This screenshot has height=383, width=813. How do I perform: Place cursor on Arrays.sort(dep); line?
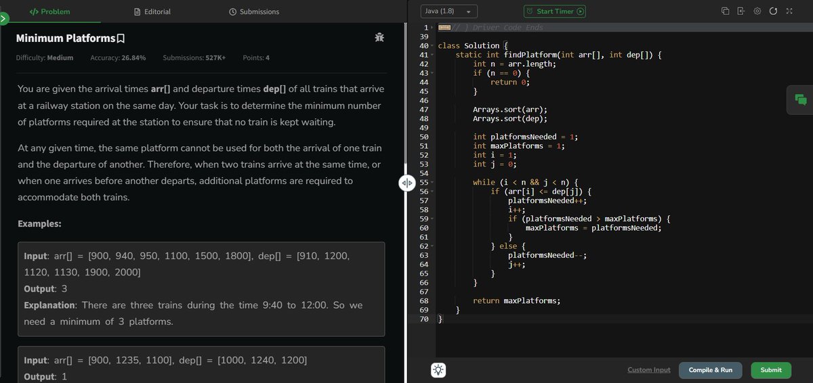[510, 118]
